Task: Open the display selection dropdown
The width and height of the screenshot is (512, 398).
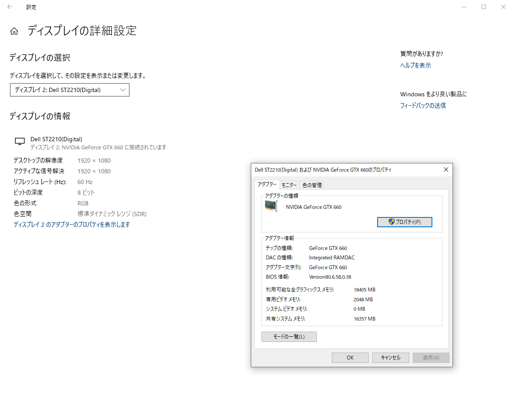Action: point(69,90)
